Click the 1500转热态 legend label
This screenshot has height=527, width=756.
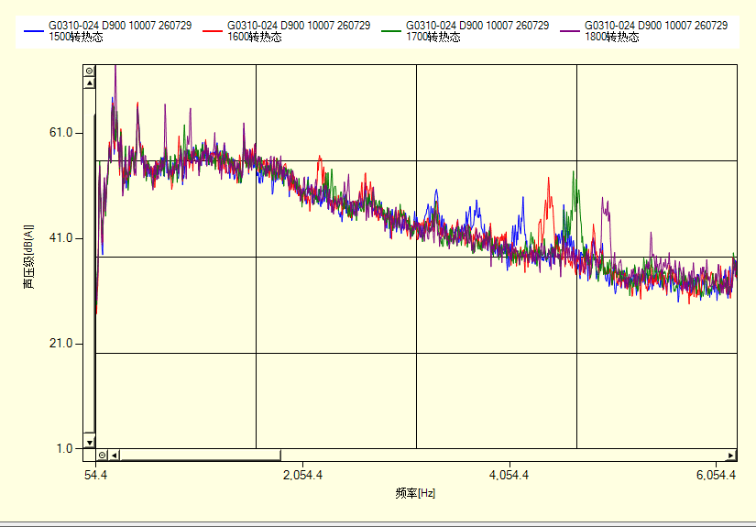[120, 31]
